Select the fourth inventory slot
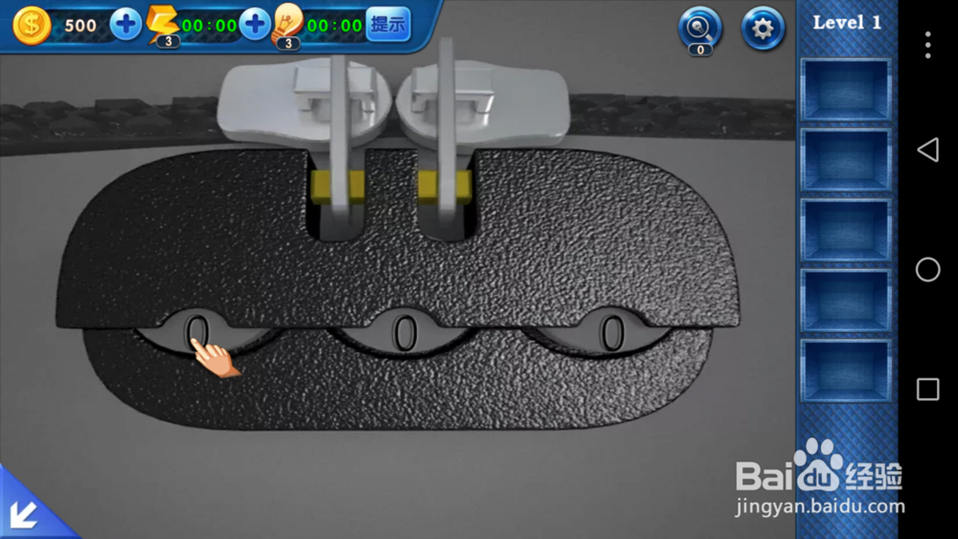958x539 pixels. 846,301
